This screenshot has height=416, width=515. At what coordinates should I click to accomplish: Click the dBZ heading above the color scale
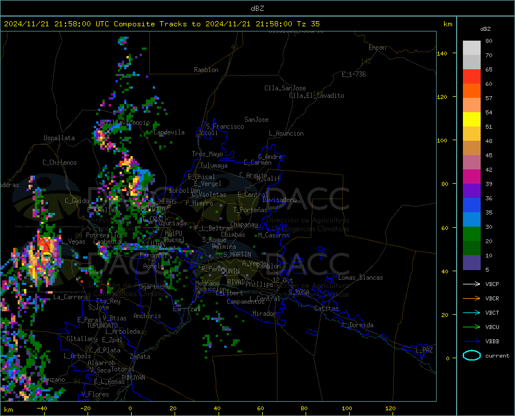485,29
